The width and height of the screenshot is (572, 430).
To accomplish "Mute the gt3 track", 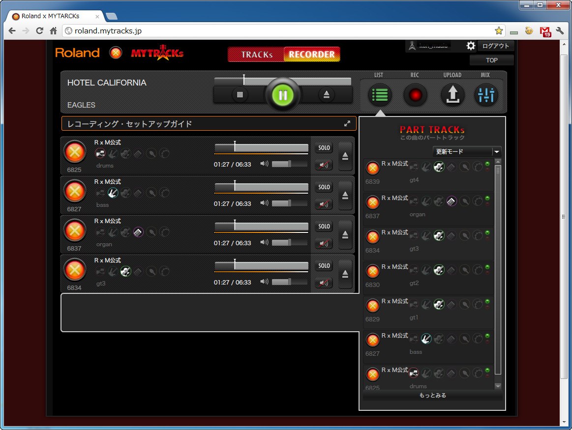I will tap(324, 283).
